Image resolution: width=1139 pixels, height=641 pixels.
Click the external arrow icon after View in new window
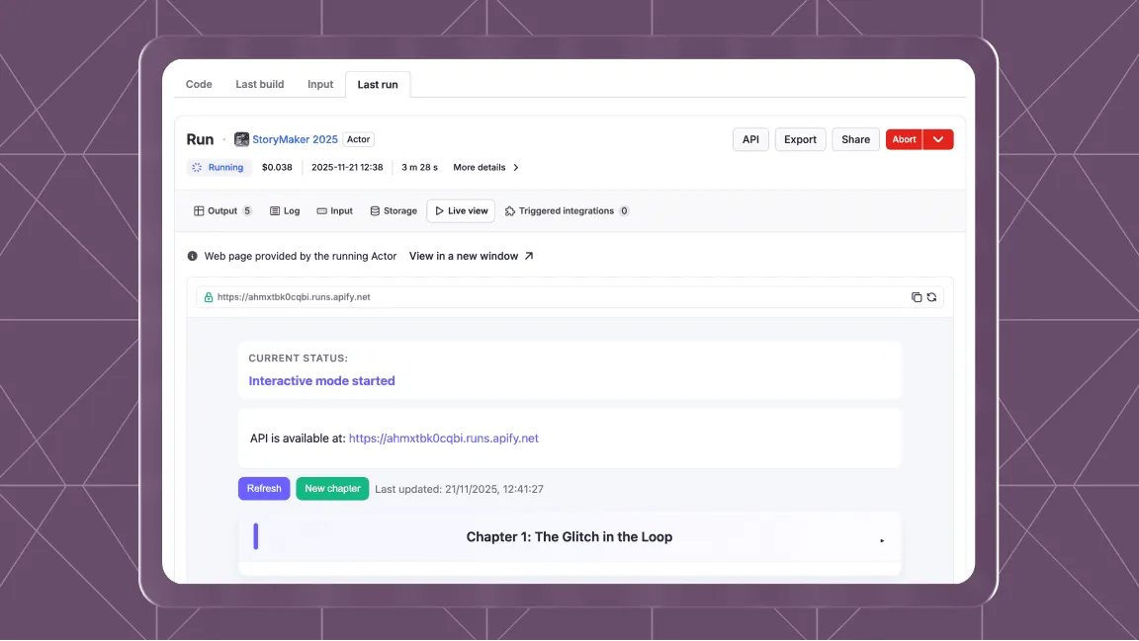click(529, 257)
